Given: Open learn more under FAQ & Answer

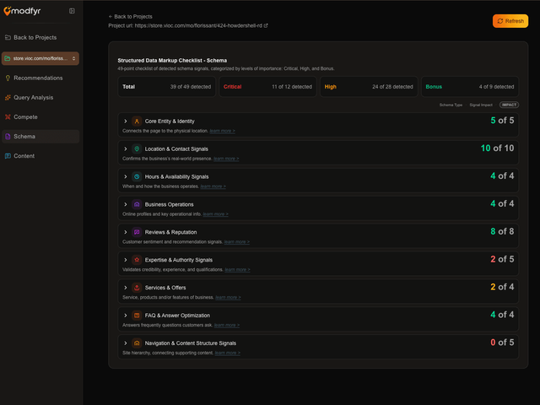Looking at the screenshot, I should 227,325.
